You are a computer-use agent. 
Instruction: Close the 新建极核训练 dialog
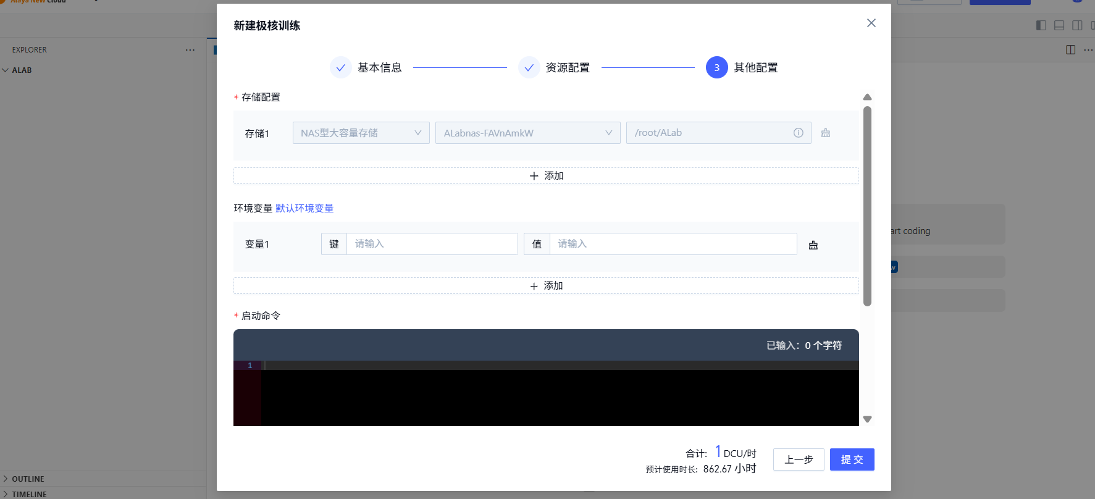(871, 23)
